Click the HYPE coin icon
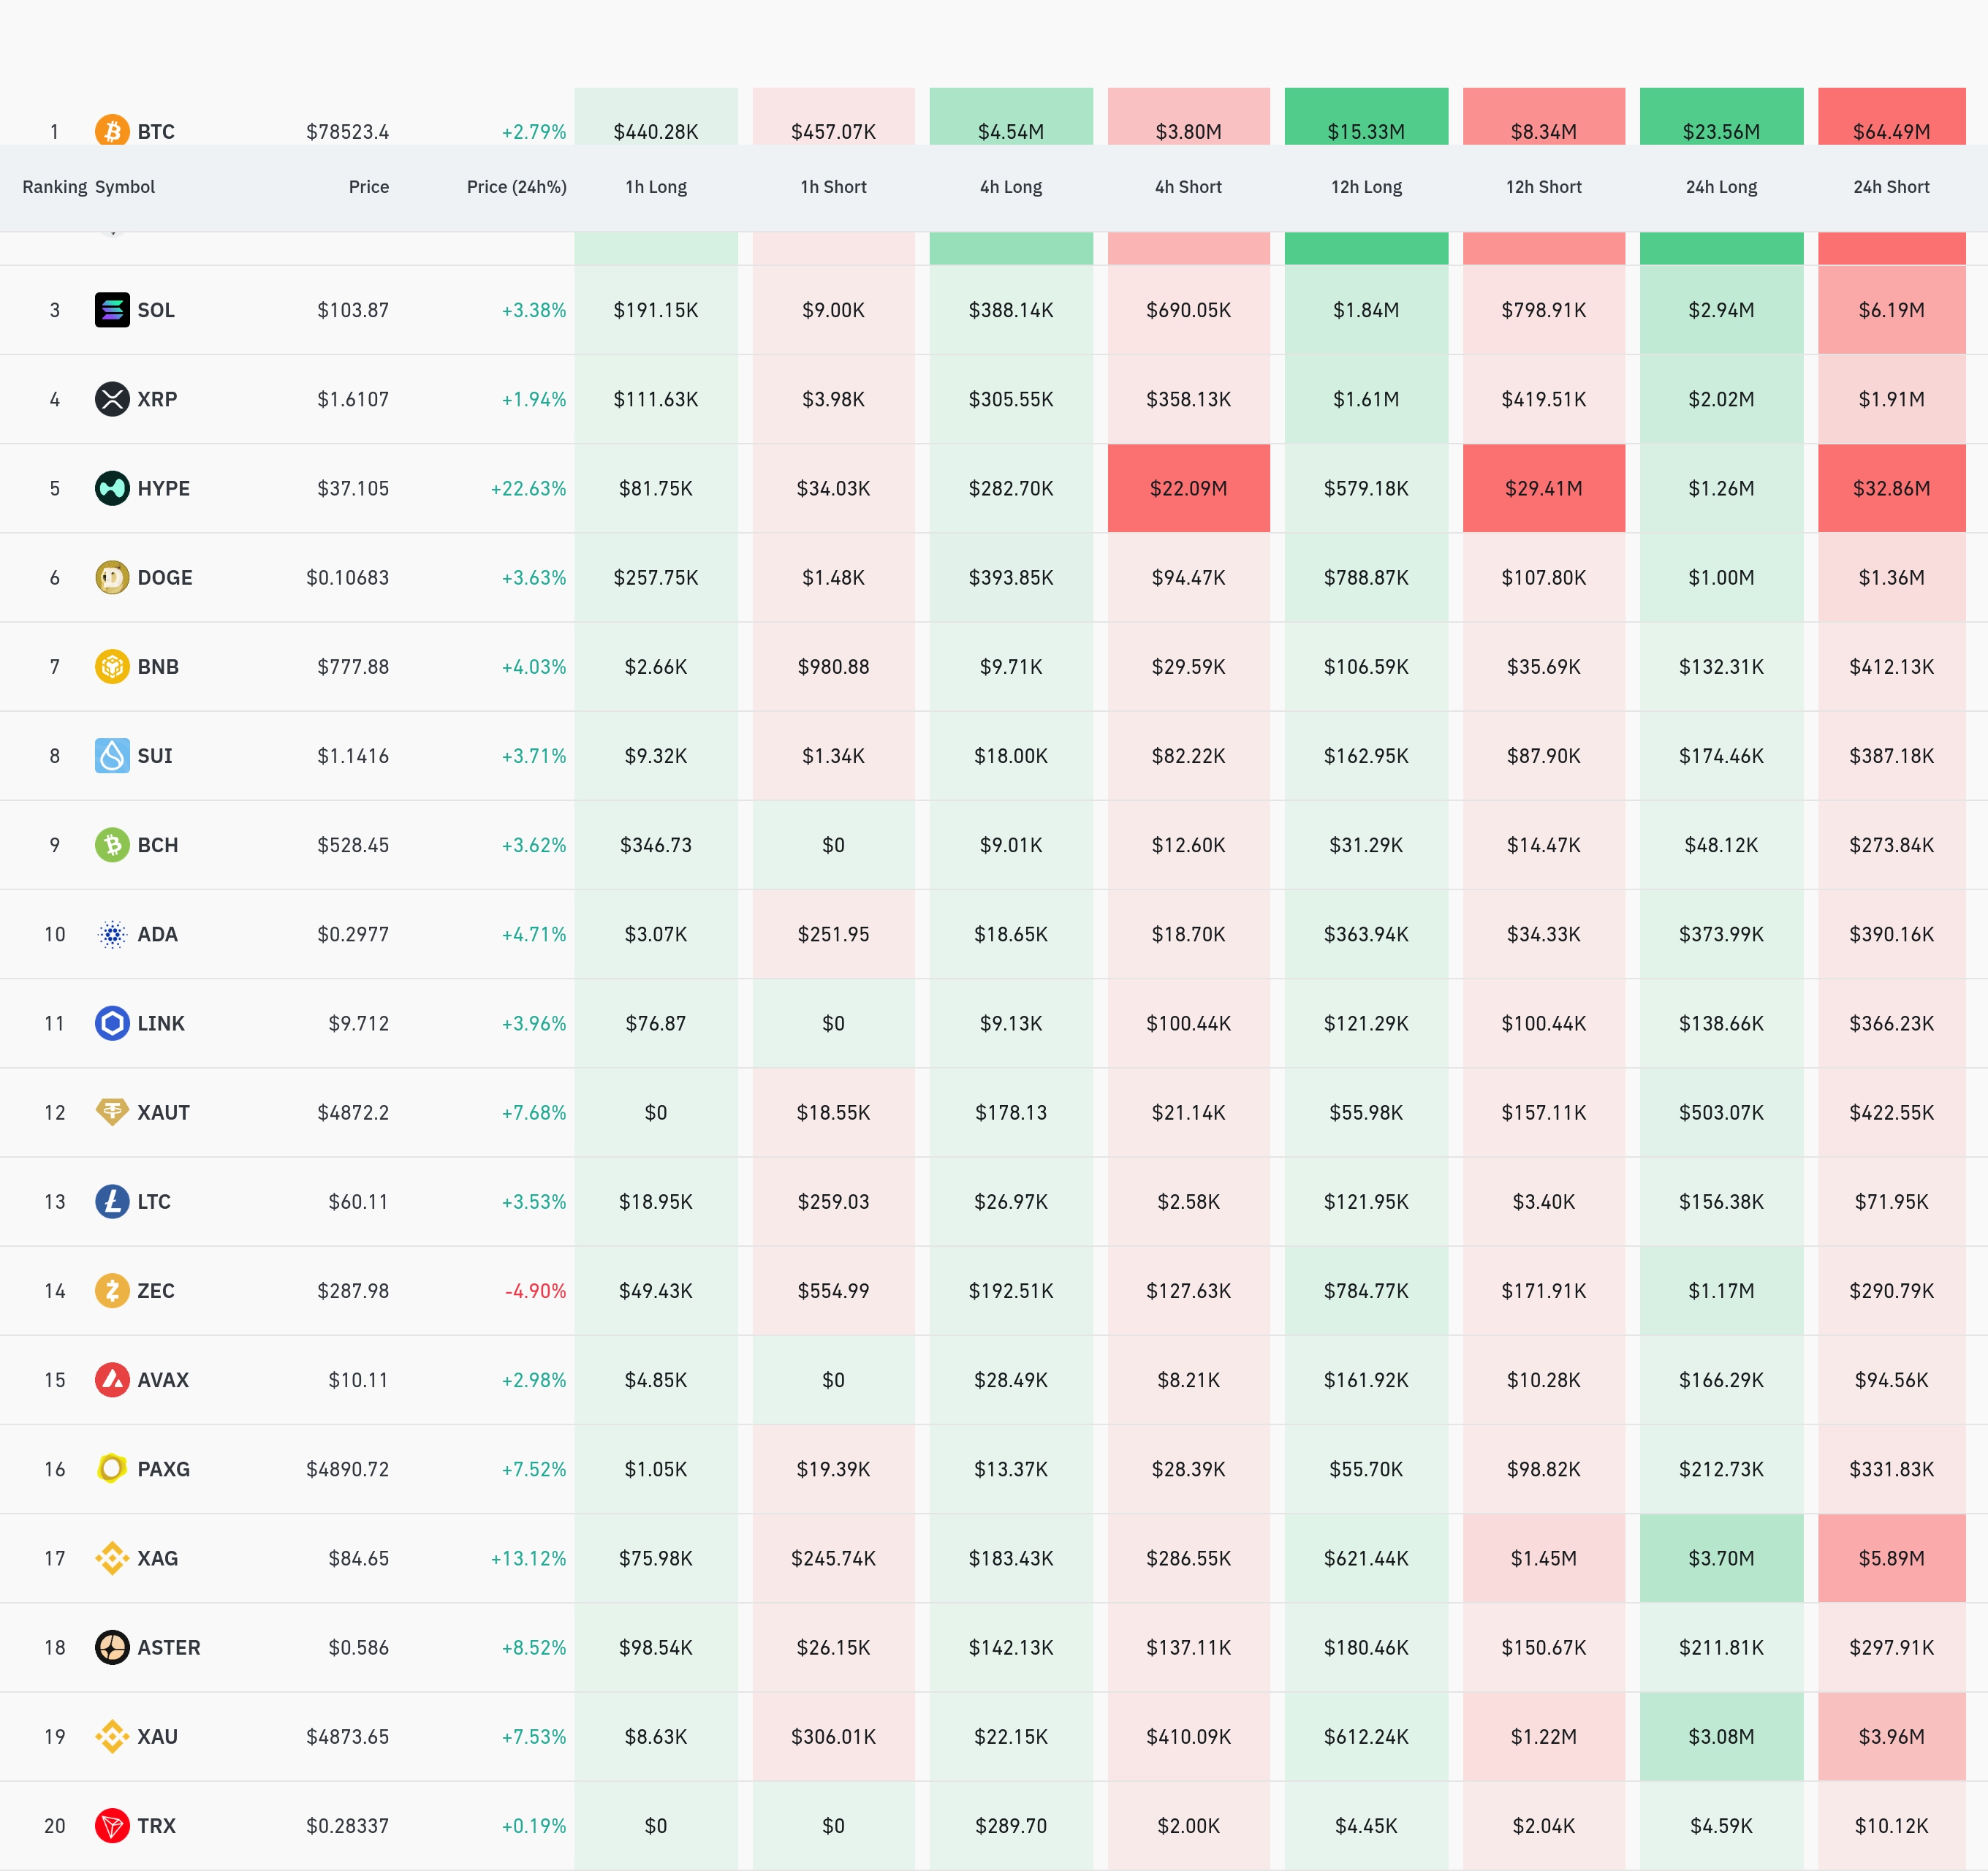Screen dimensions: 1988x1871 coord(112,488)
